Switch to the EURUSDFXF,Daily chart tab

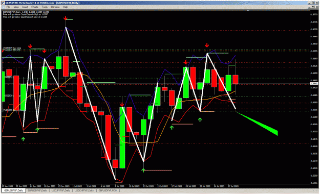(37, 190)
